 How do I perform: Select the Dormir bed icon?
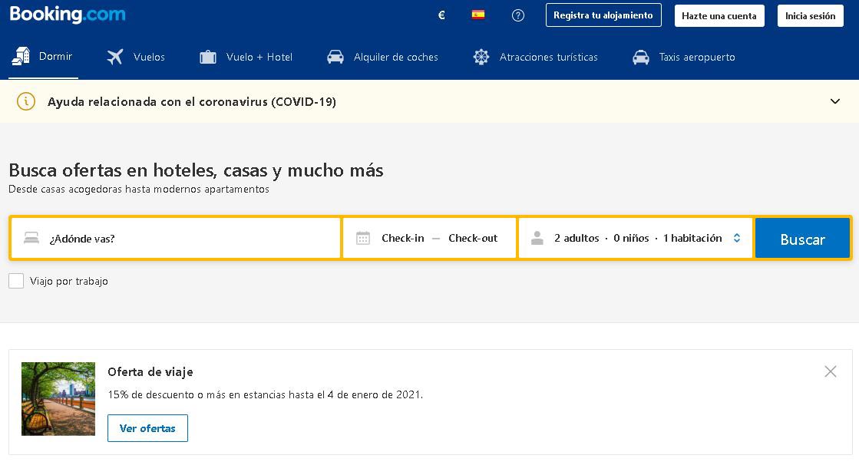coord(21,56)
